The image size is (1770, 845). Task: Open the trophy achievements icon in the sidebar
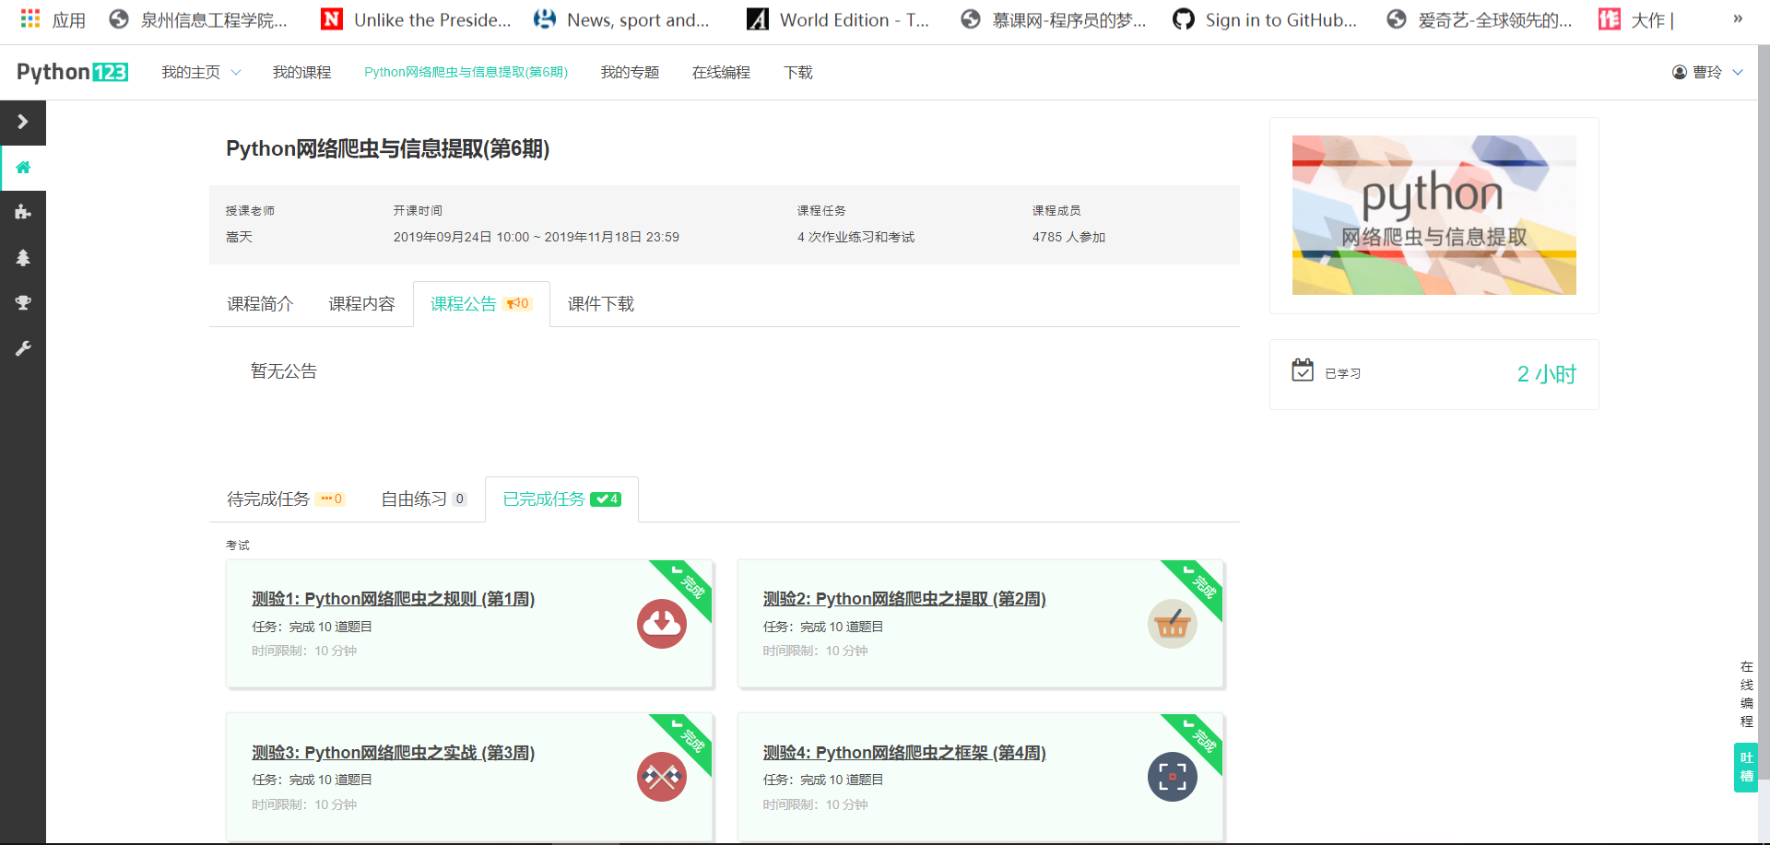click(x=23, y=302)
